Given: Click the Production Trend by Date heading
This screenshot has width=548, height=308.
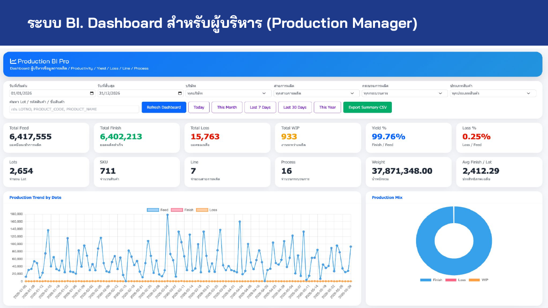Looking at the screenshot, I should tap(35, 198).
